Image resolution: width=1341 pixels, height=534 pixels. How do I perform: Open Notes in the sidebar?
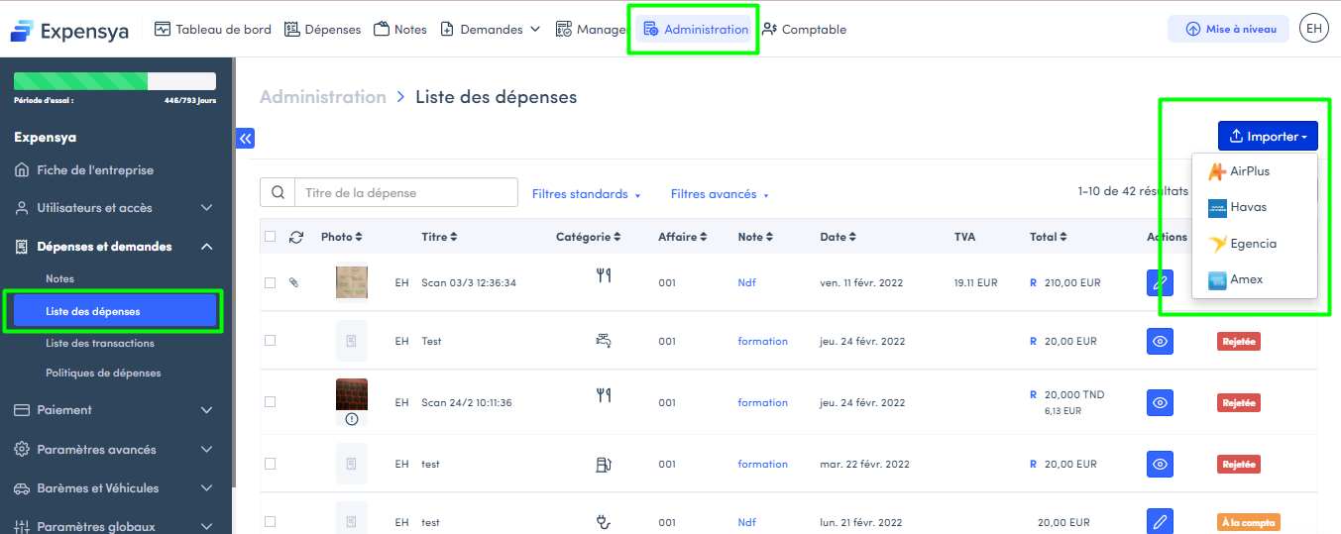(x=60, y=279)
